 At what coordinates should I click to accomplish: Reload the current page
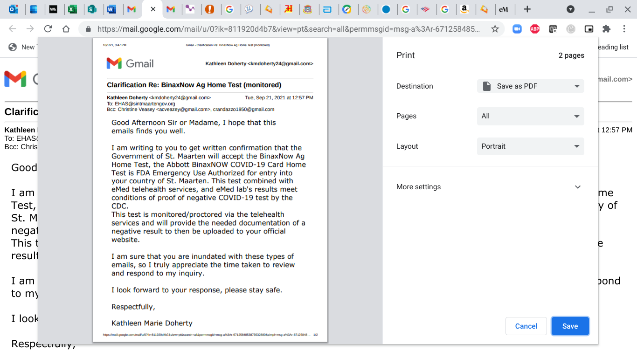tap(48, 29)
